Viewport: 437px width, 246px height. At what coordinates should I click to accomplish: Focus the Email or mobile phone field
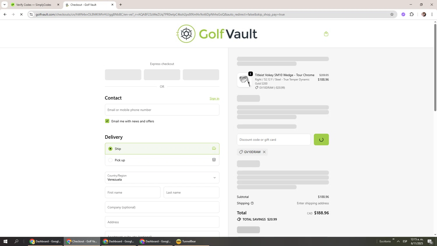[x=162, y=110]
